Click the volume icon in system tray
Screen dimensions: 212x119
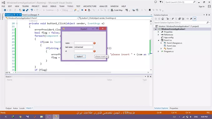(191, 117)
